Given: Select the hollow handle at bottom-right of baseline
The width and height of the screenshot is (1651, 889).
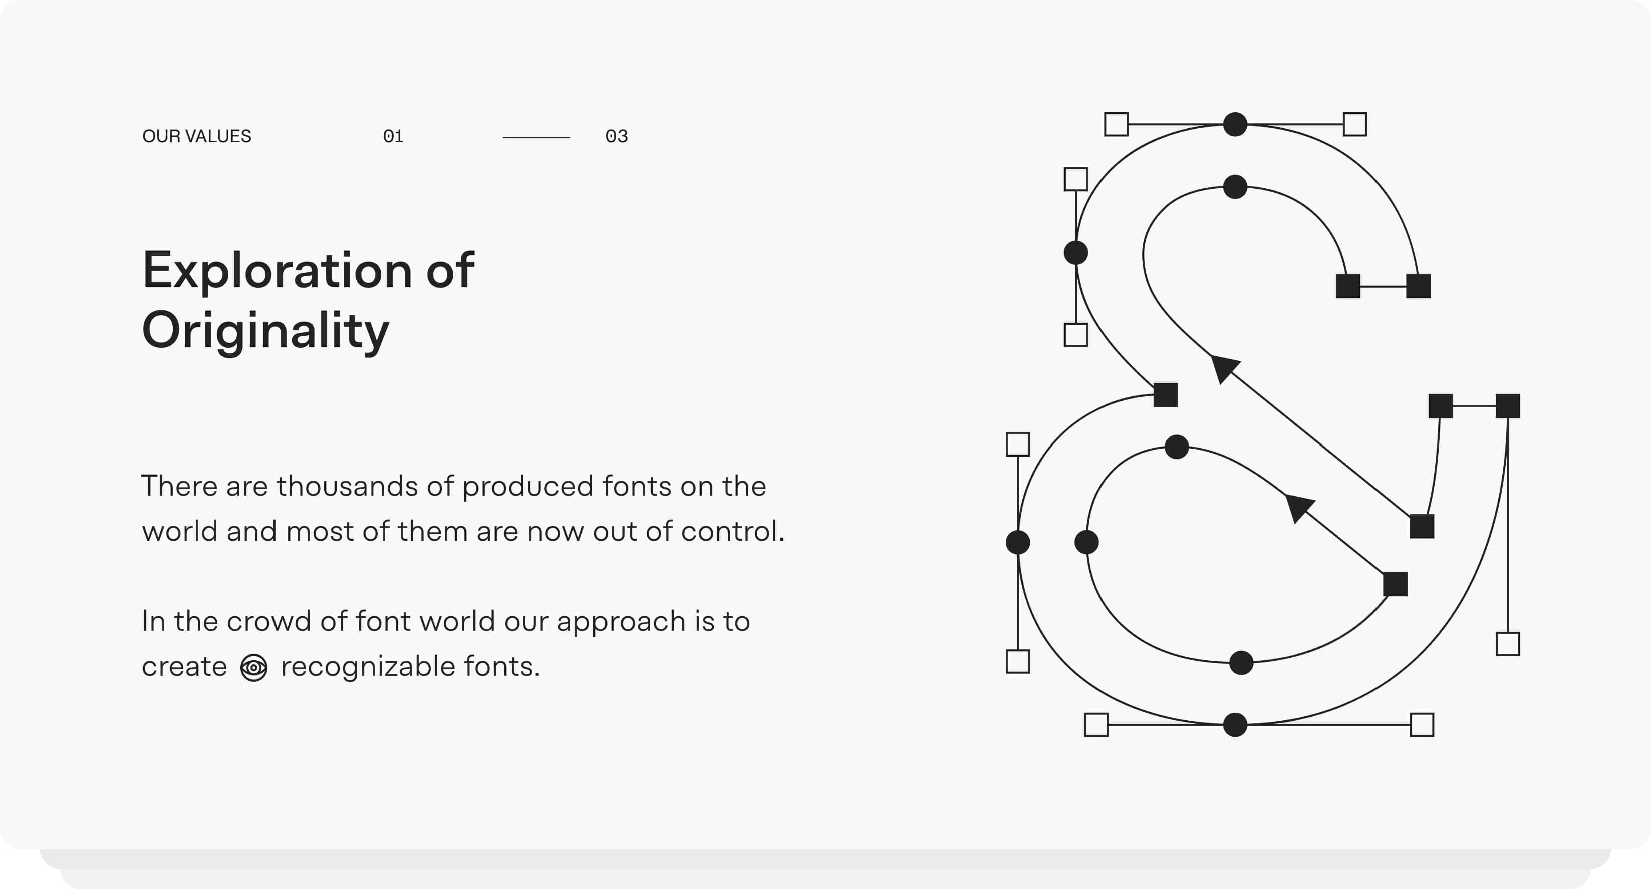Looking at the screenshot, I should [x=1422, y=724].
